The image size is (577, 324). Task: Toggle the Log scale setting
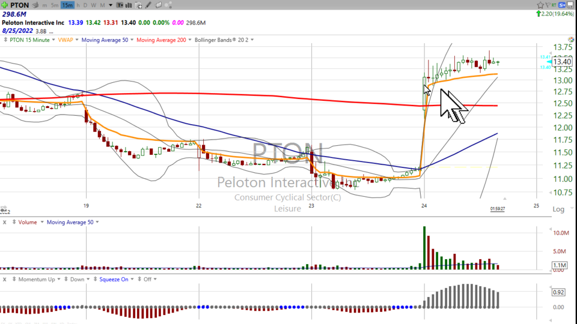(558, 209)
